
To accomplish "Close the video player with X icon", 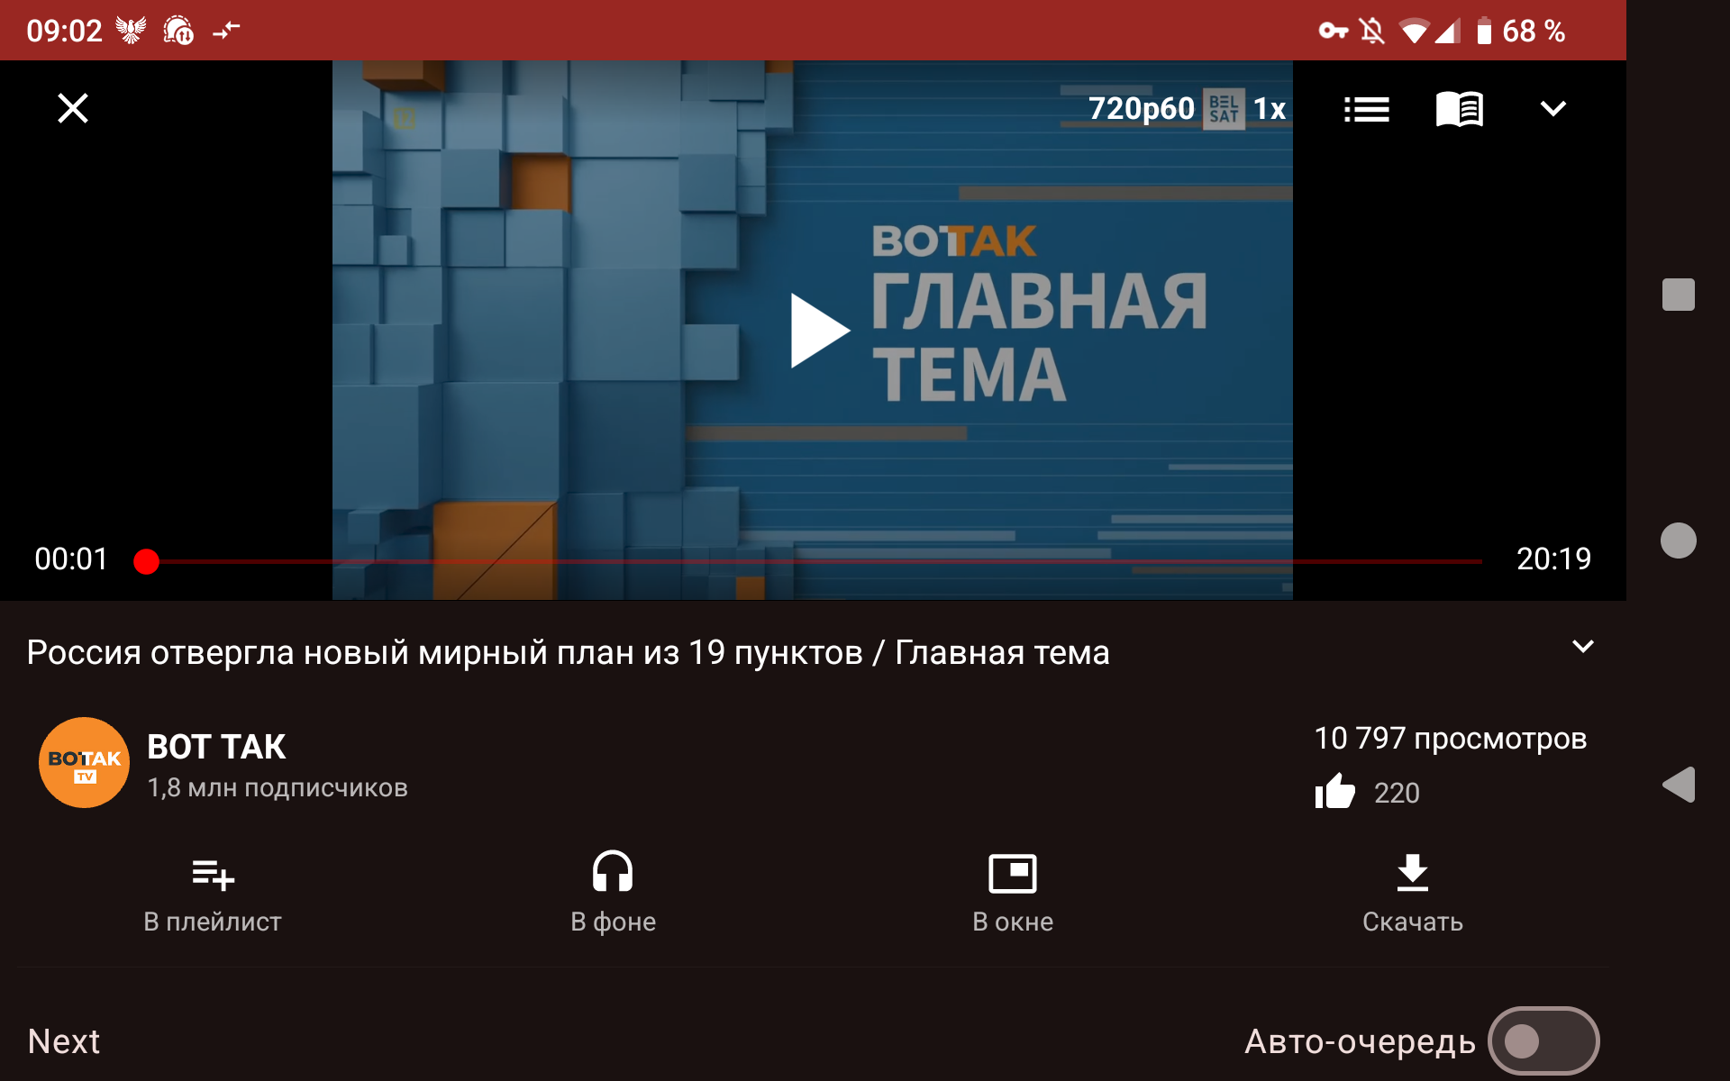I will click(73, 109).
